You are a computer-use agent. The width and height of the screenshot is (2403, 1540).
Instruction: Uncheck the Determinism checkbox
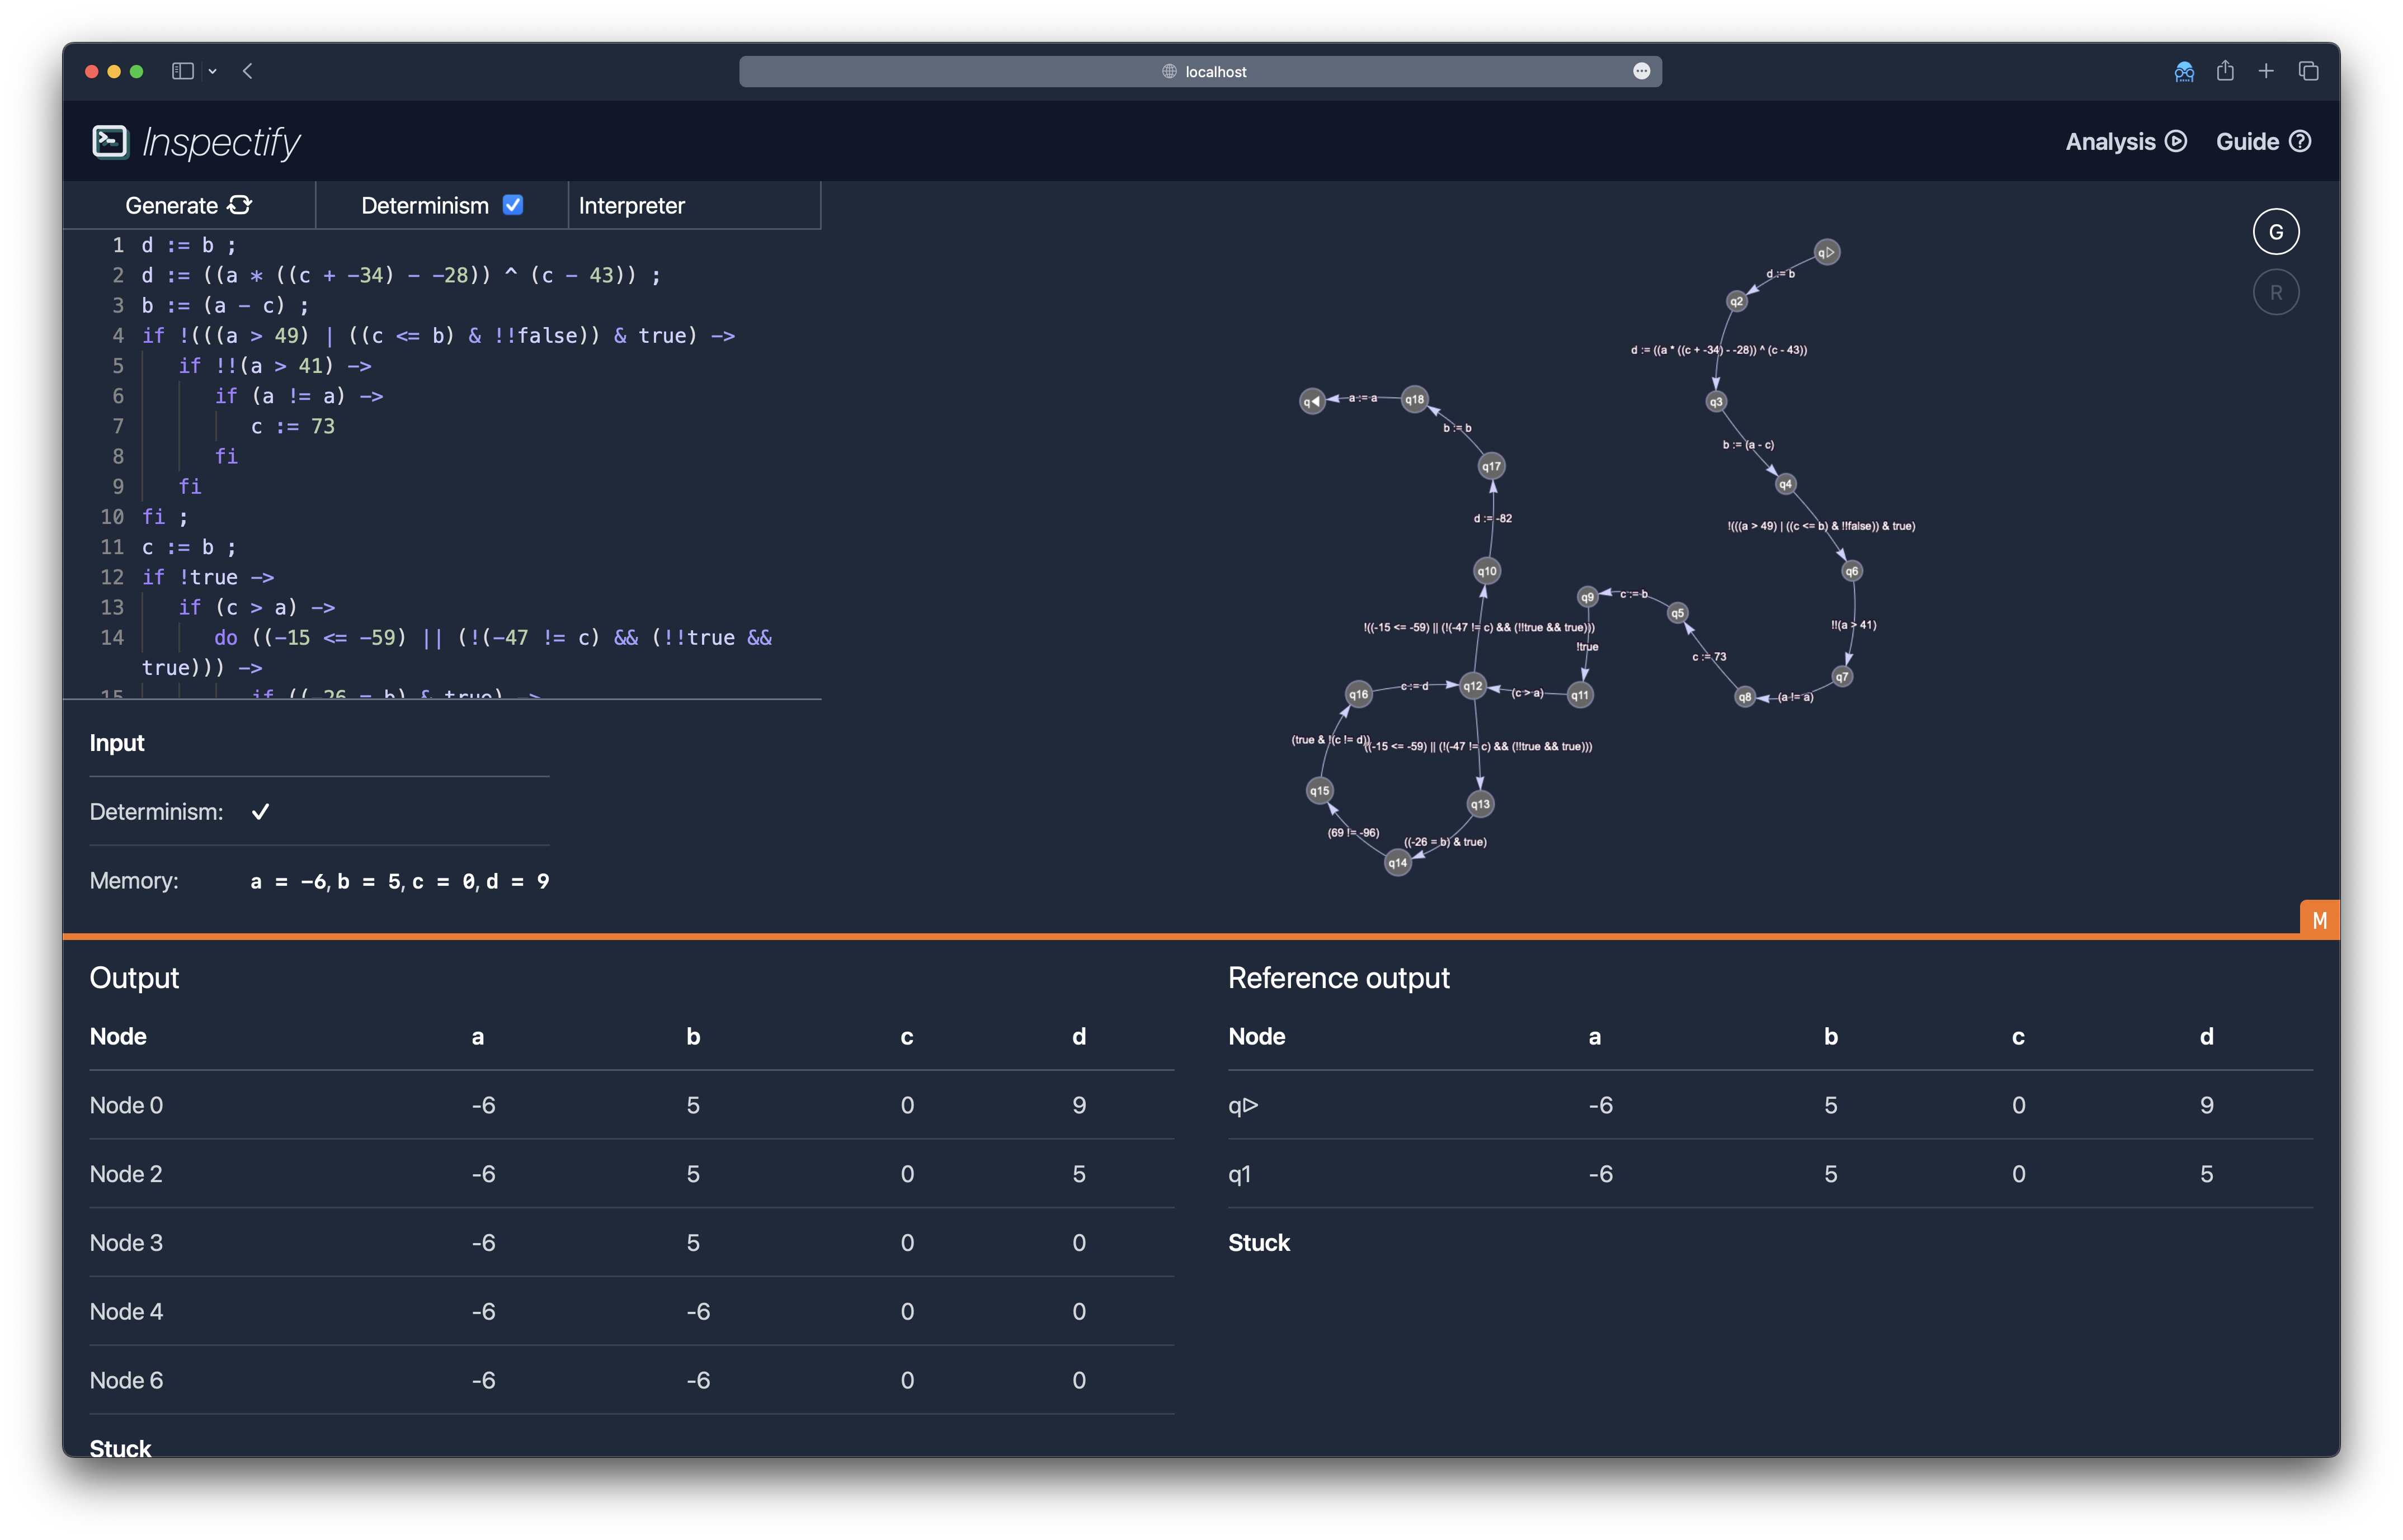click(513, 205)
